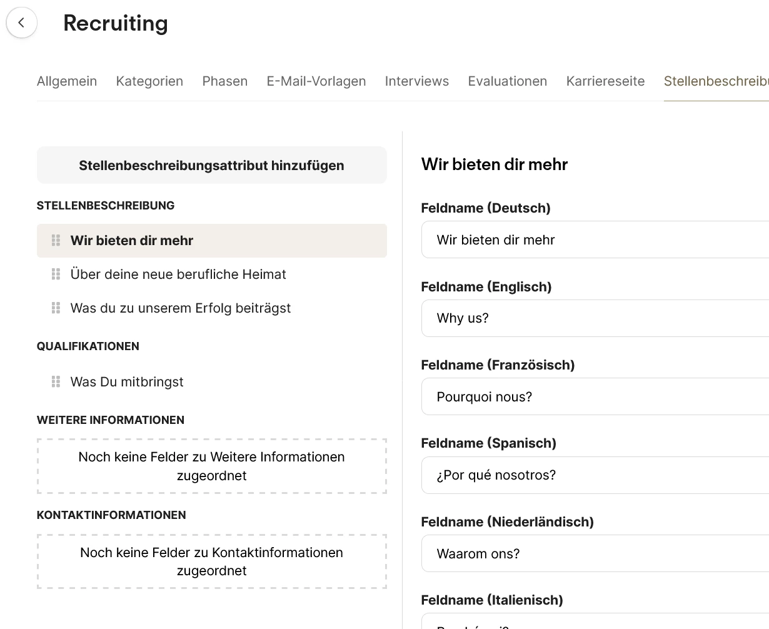Select 'Über deine neue berufliche Heimat' item
The width and height of the screenshot is (769, 629).
pyautogui.click(x=178, y=274)
